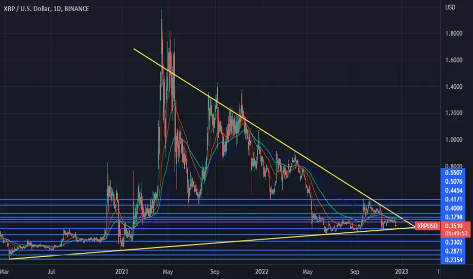The width and height of the screenshot is (473, 279).
Task: Click the XRP / U.S. Dollar chart title
Action: pos(46,9)
